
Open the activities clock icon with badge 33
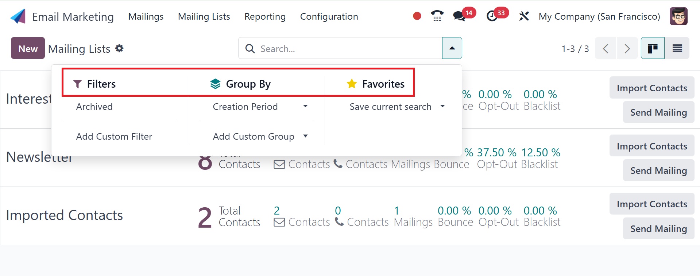click(x=492, y=16)
